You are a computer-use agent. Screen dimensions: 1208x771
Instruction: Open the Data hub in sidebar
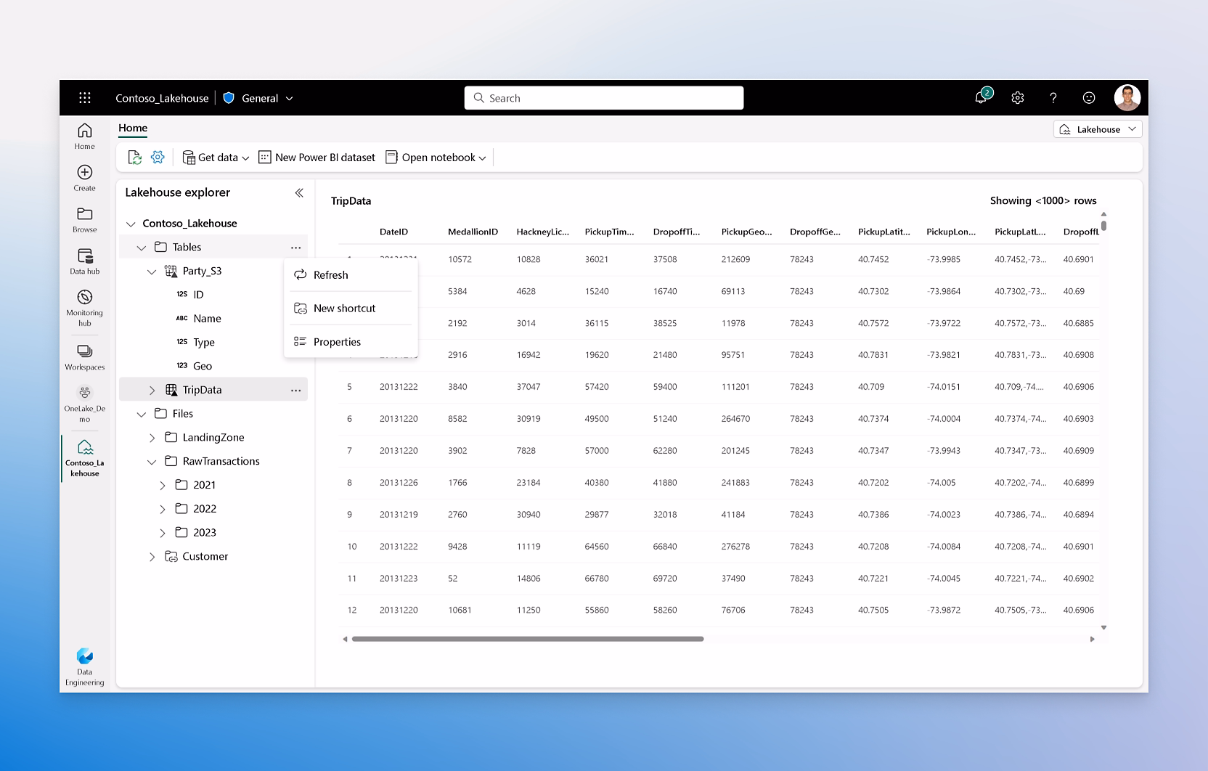tap(85, 261)
